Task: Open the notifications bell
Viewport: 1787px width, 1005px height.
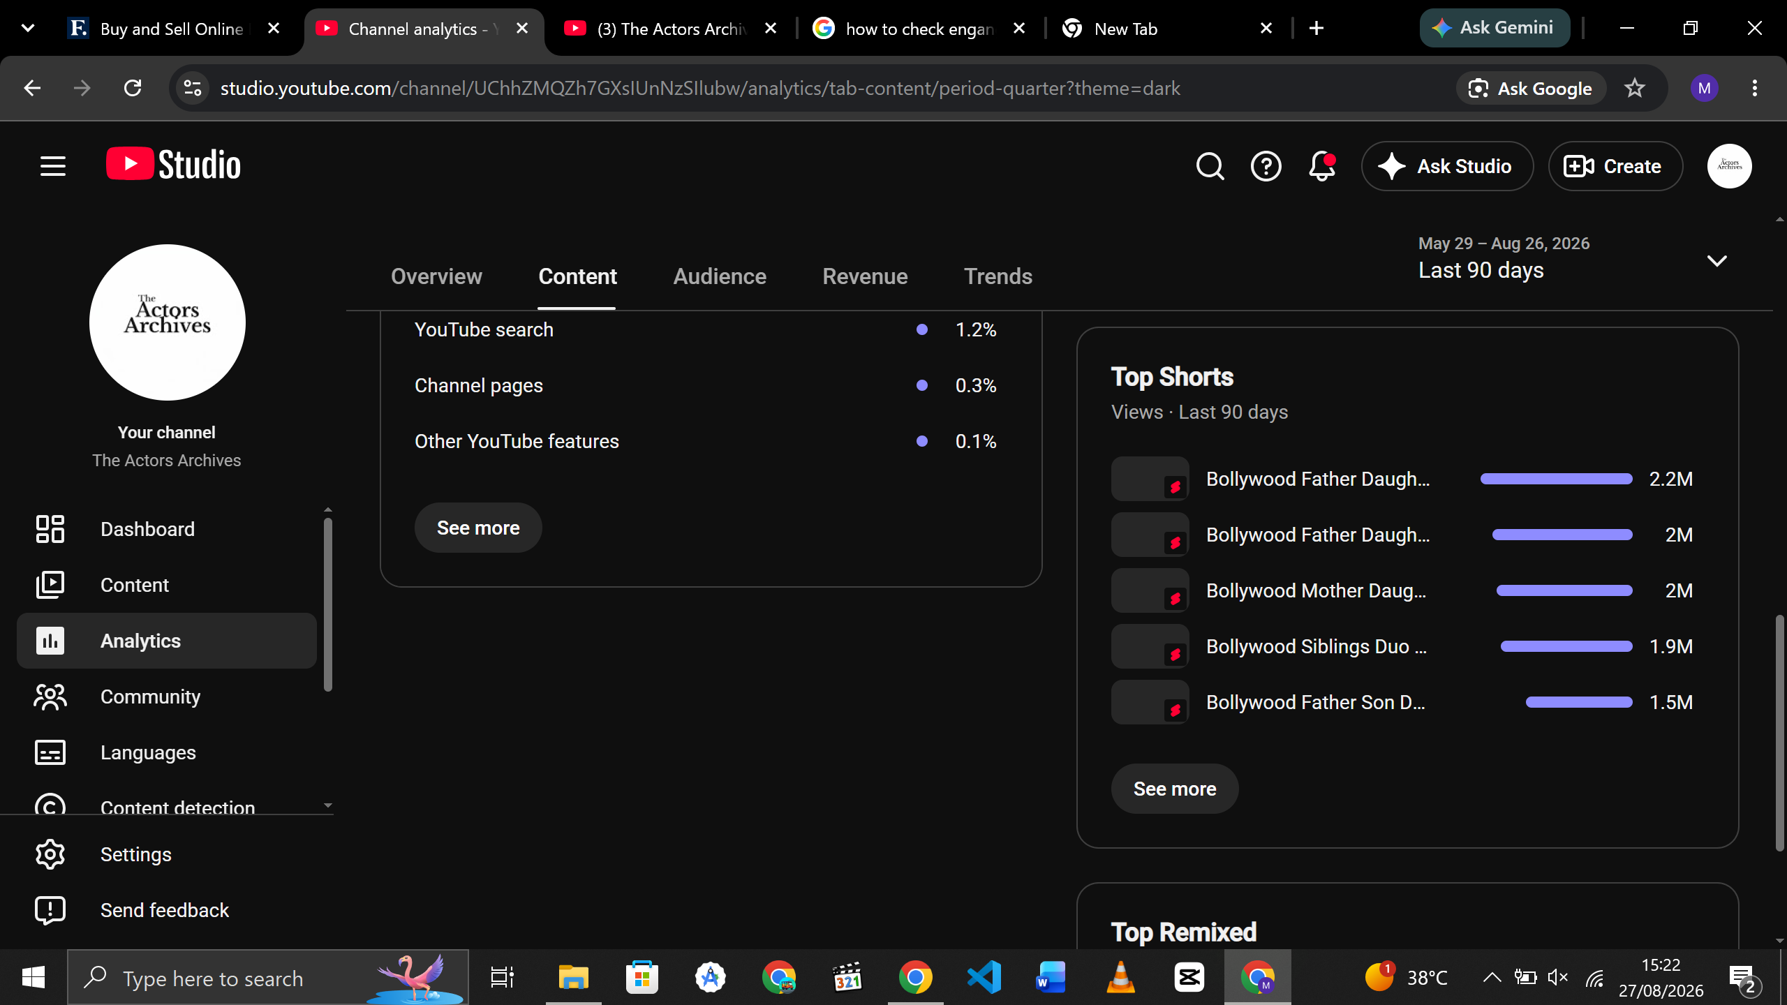Action: click(x=1322, y=166)
